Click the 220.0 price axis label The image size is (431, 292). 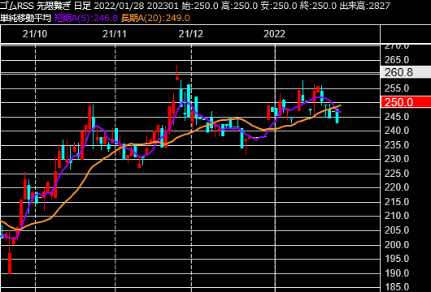pyautogui.click(x=397, y=187)
